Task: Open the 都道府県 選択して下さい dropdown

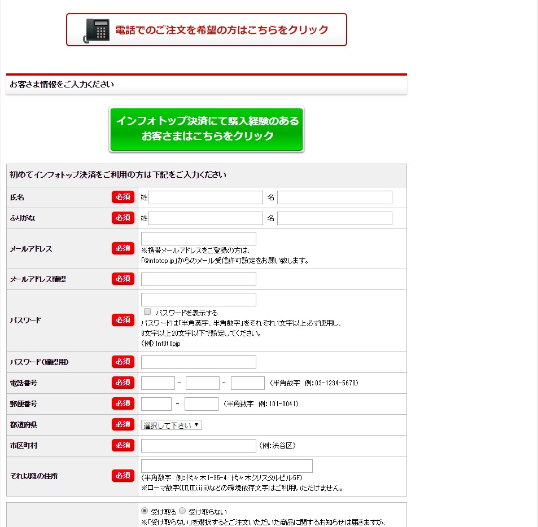Action: pyautogui.click(x=171, y=425)
